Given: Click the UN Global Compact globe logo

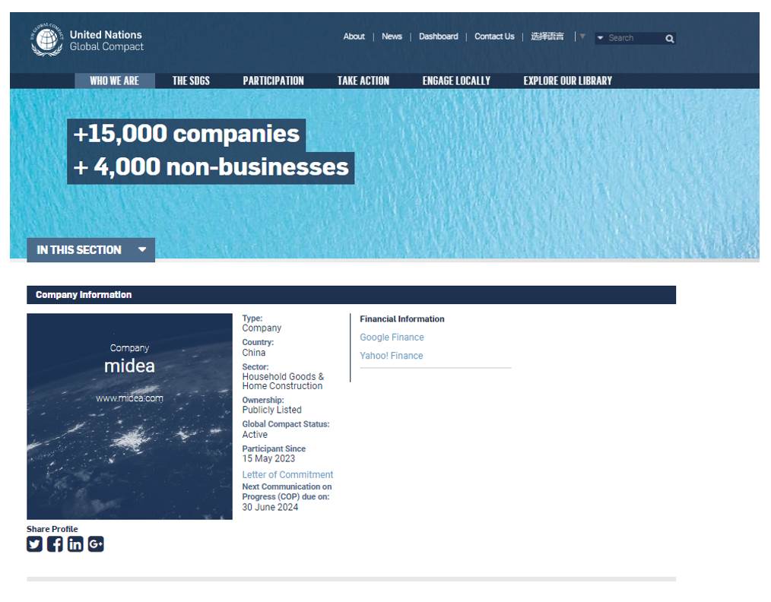Looking at the screenshot, I should (46, 40).
